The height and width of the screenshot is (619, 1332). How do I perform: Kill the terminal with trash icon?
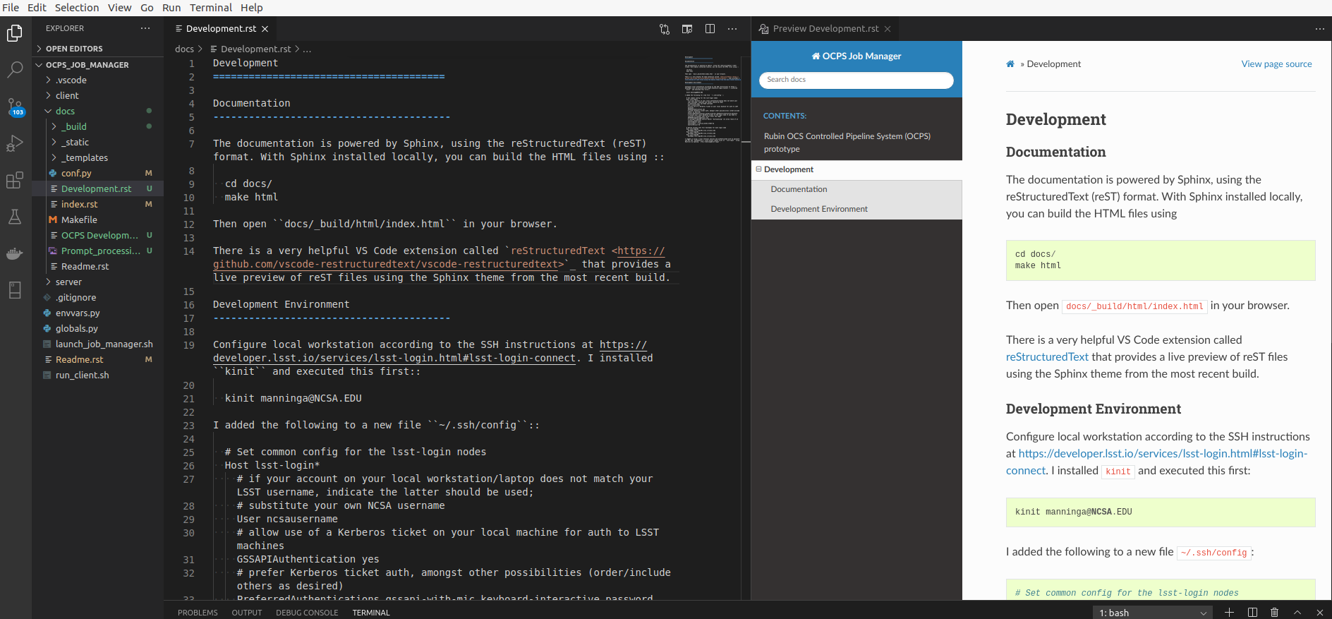(1274, 612)
